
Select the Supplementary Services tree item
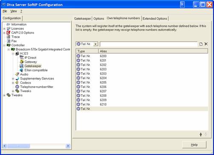click(x=37, y=79)
